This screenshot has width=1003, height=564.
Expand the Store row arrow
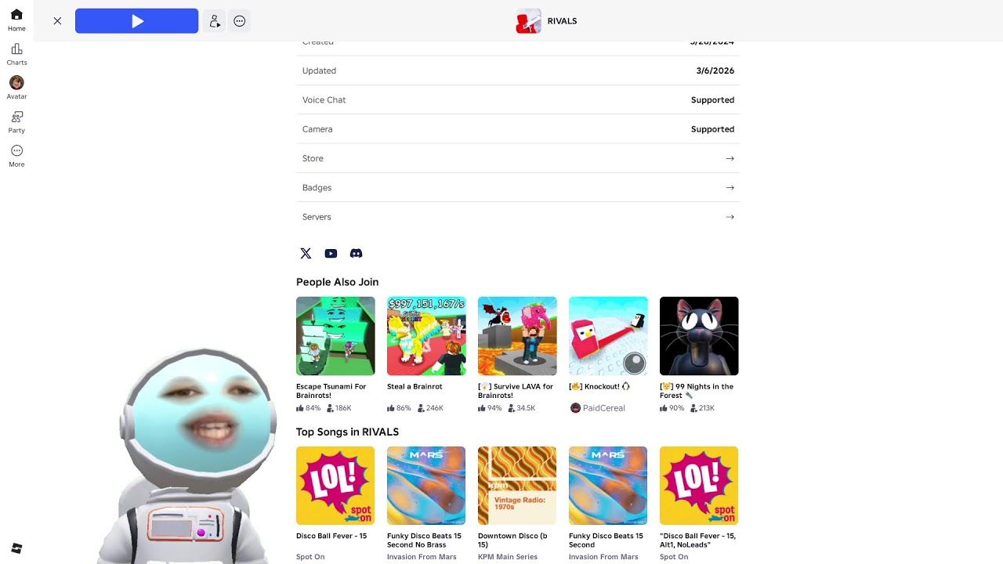730,158
